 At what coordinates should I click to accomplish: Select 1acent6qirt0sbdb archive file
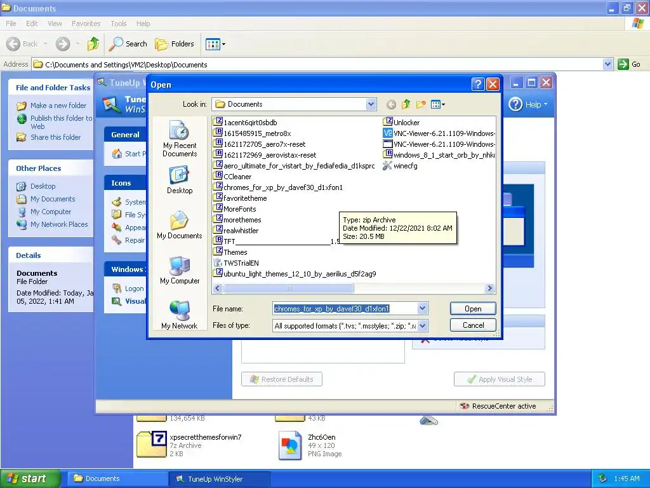246,123
